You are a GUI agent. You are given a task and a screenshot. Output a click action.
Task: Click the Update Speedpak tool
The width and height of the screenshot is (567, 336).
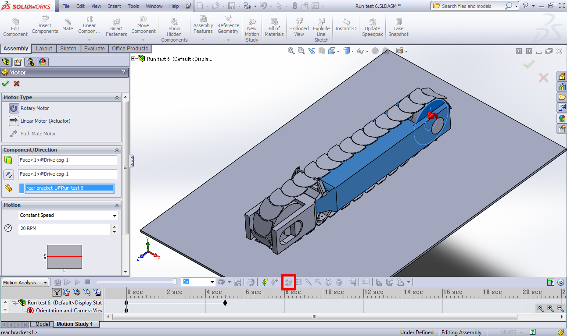click(x=372, y=28)
